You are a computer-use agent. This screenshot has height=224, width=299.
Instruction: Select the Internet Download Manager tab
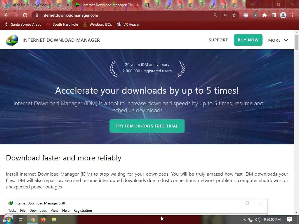click(107, 5)
